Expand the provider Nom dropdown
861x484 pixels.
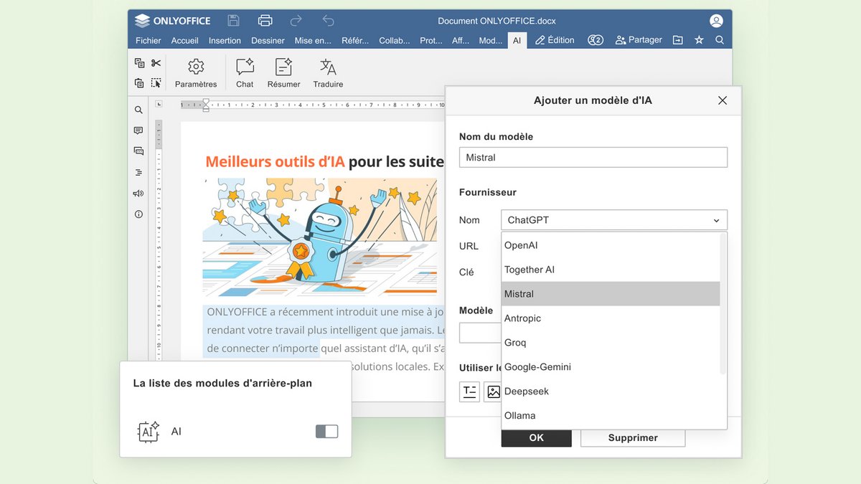coord(614,220)
